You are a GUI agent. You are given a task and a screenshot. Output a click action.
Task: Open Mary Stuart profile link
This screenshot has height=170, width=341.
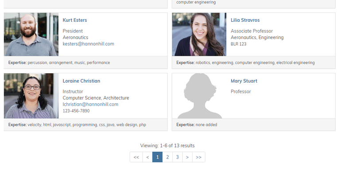tap(244, 81)
